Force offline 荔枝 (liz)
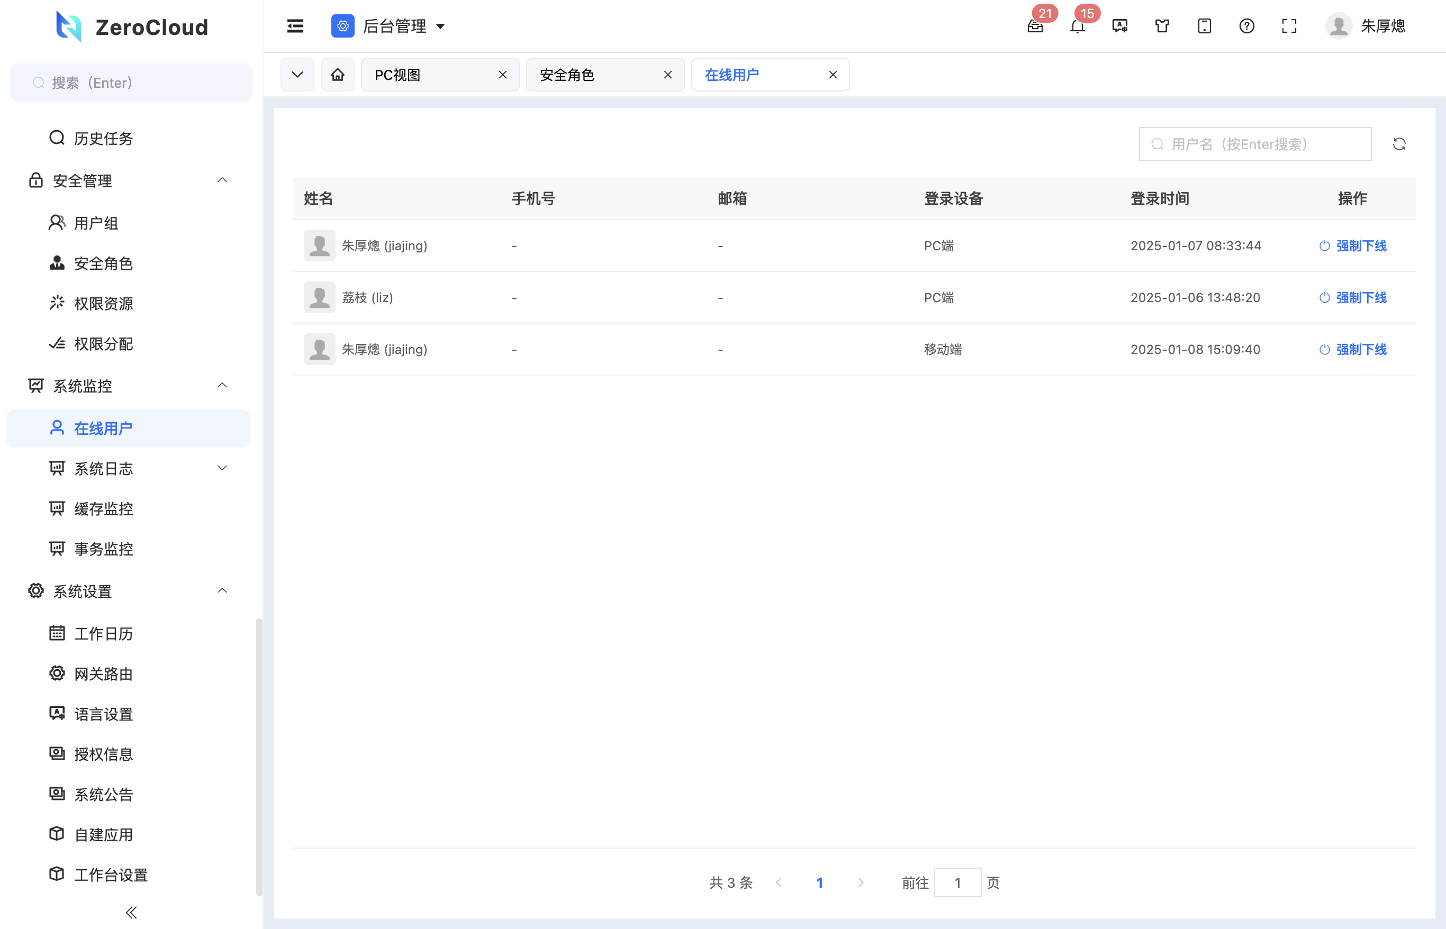 point(1352,297)
